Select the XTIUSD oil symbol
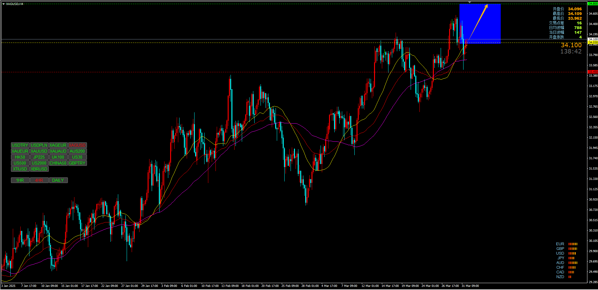 coord(20,169)
